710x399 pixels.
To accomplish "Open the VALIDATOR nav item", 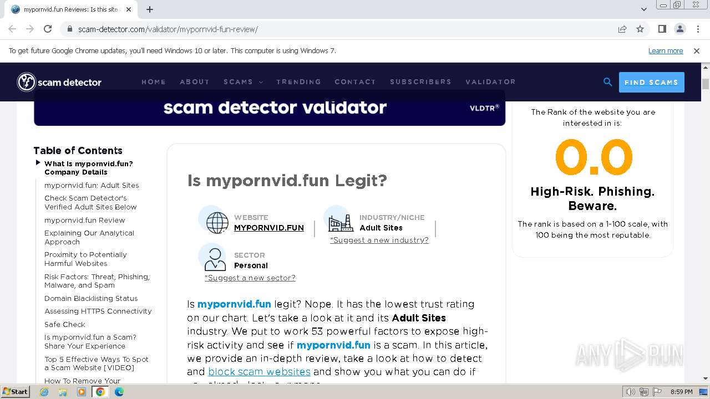I will pyautogui.click(x=490, y=81).
